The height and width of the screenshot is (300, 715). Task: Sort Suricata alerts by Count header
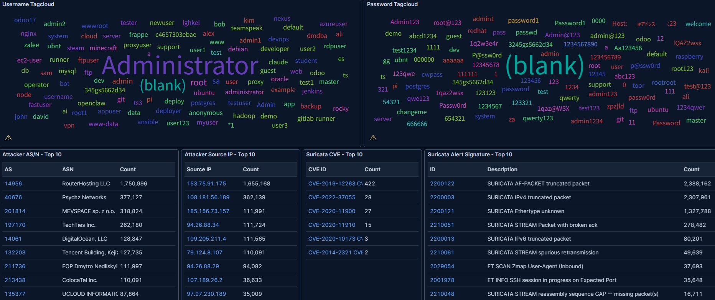(x=691, y=169)
